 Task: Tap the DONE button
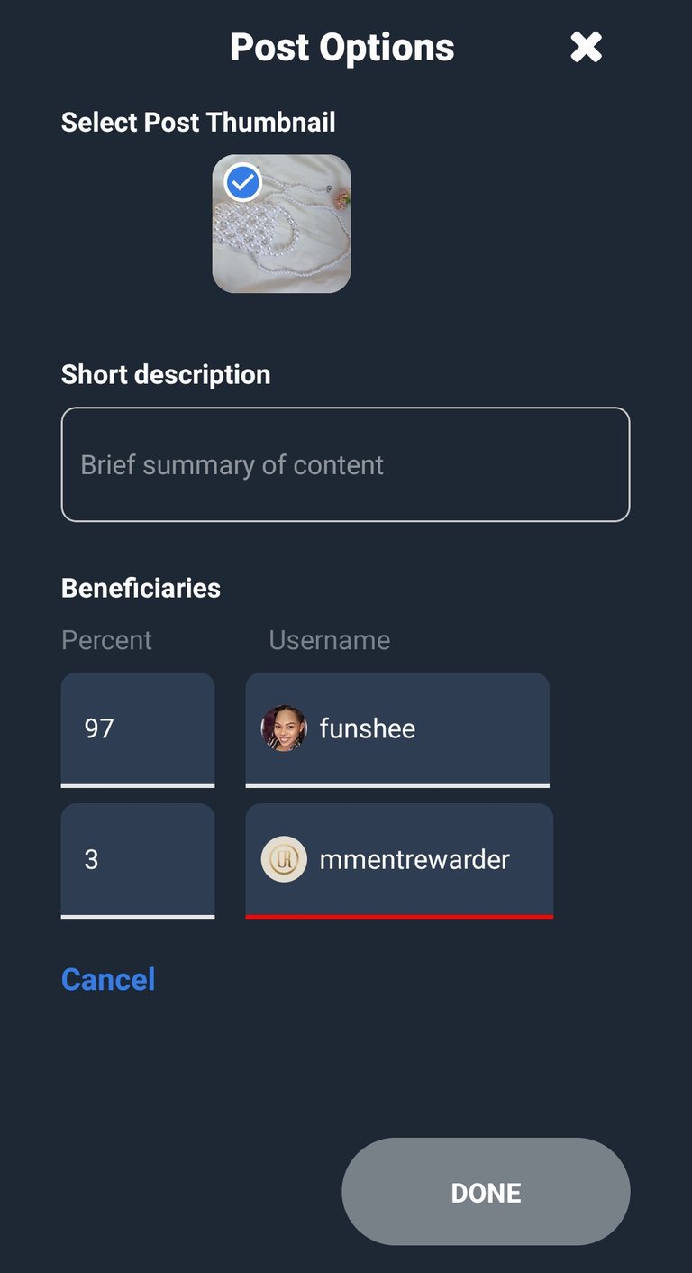[486, 1192]
